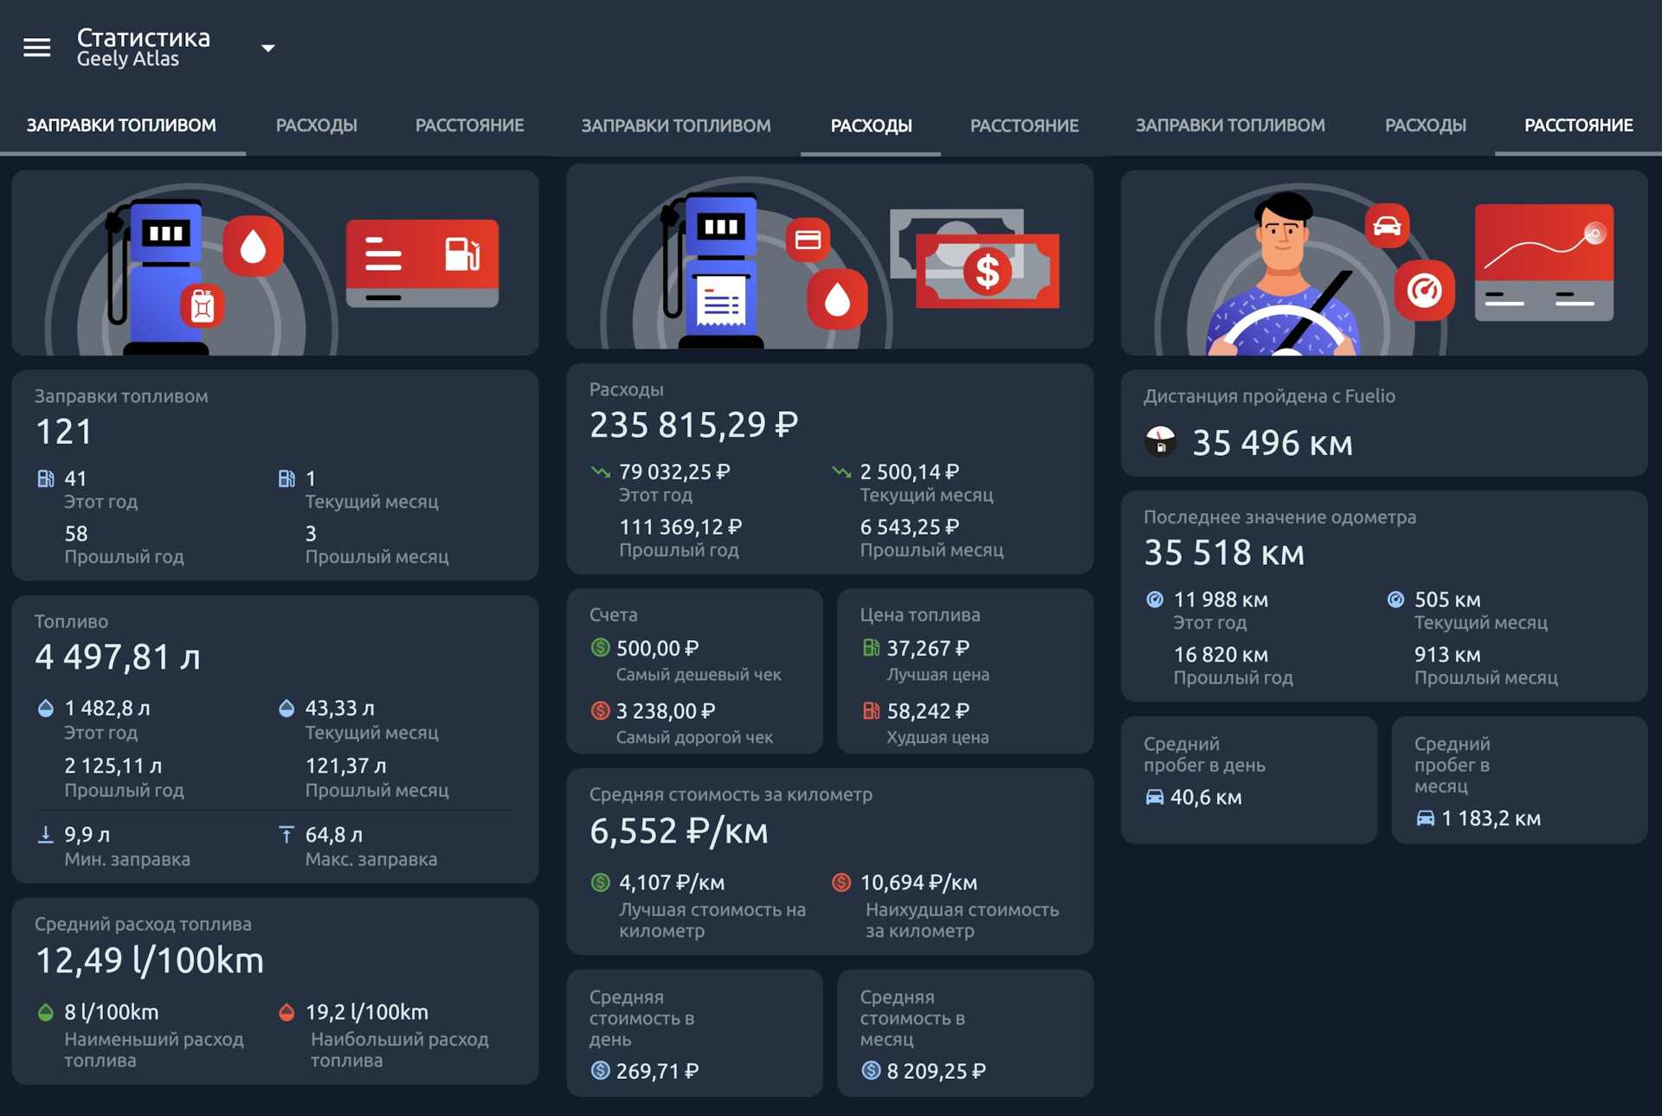Click the pump icon beside 41 fill-ups
The height and width of the screenshot is (1116, 1662).
point(46,478)
